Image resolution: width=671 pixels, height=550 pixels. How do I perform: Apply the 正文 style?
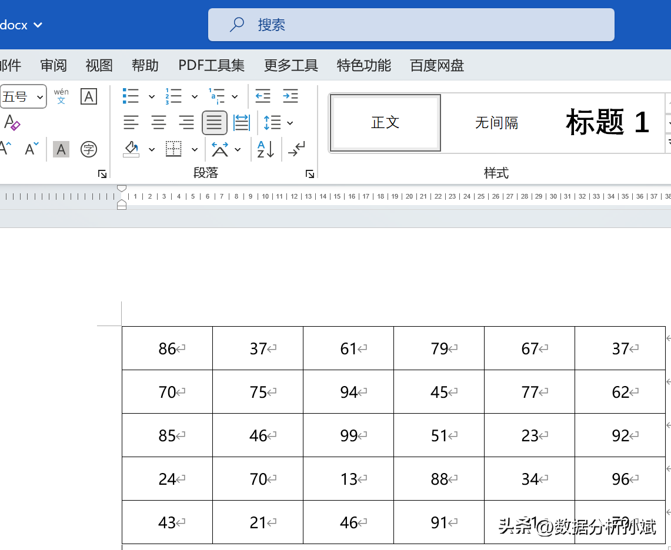[x=385, y=123]
